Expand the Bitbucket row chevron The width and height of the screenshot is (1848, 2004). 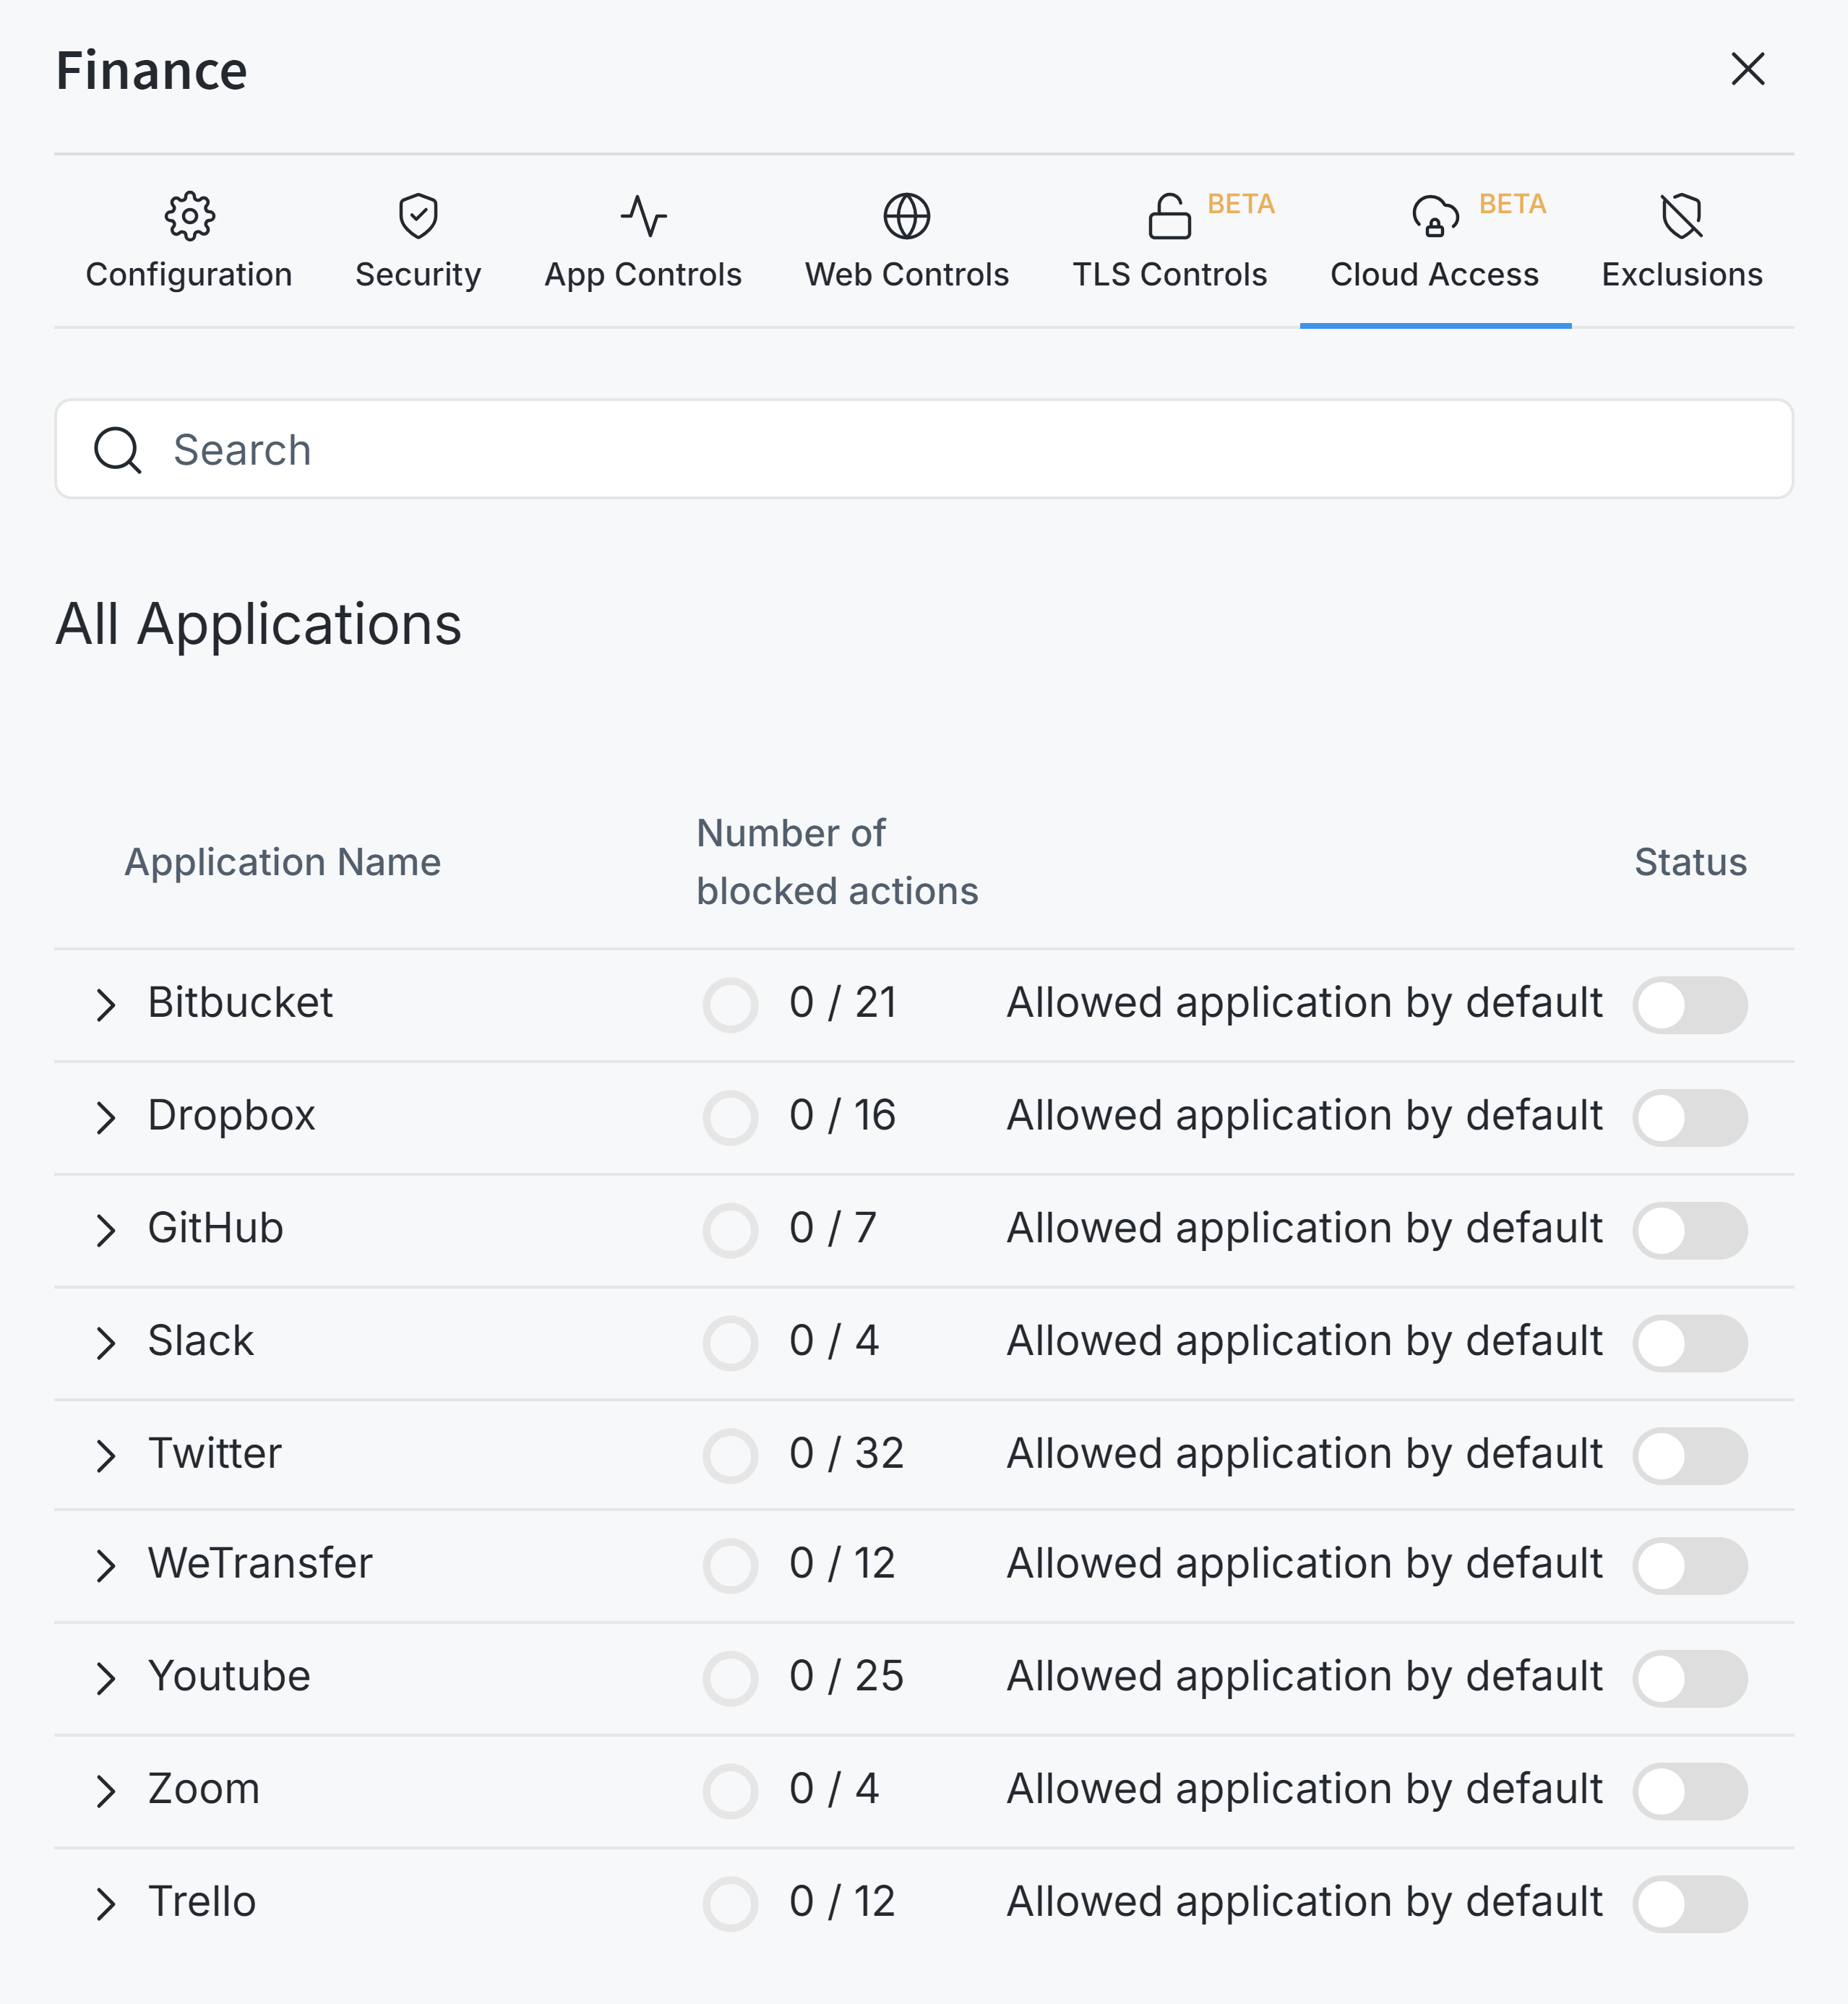106,1004
